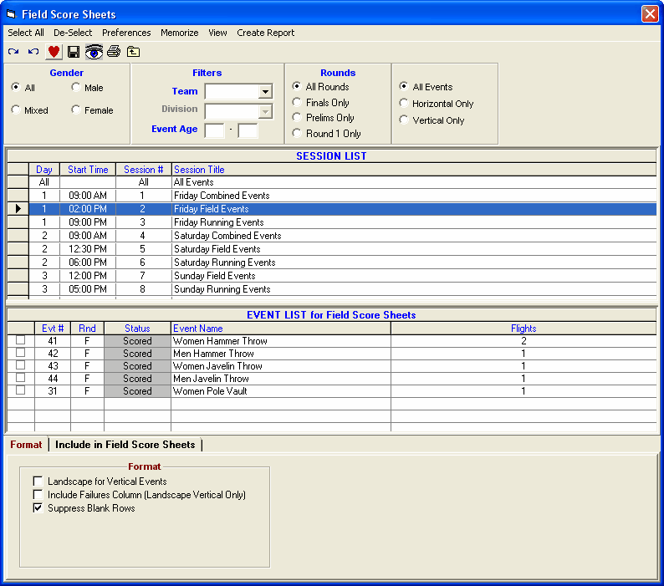
Task: Click the printer icon in toolbar
Action: 114,52
